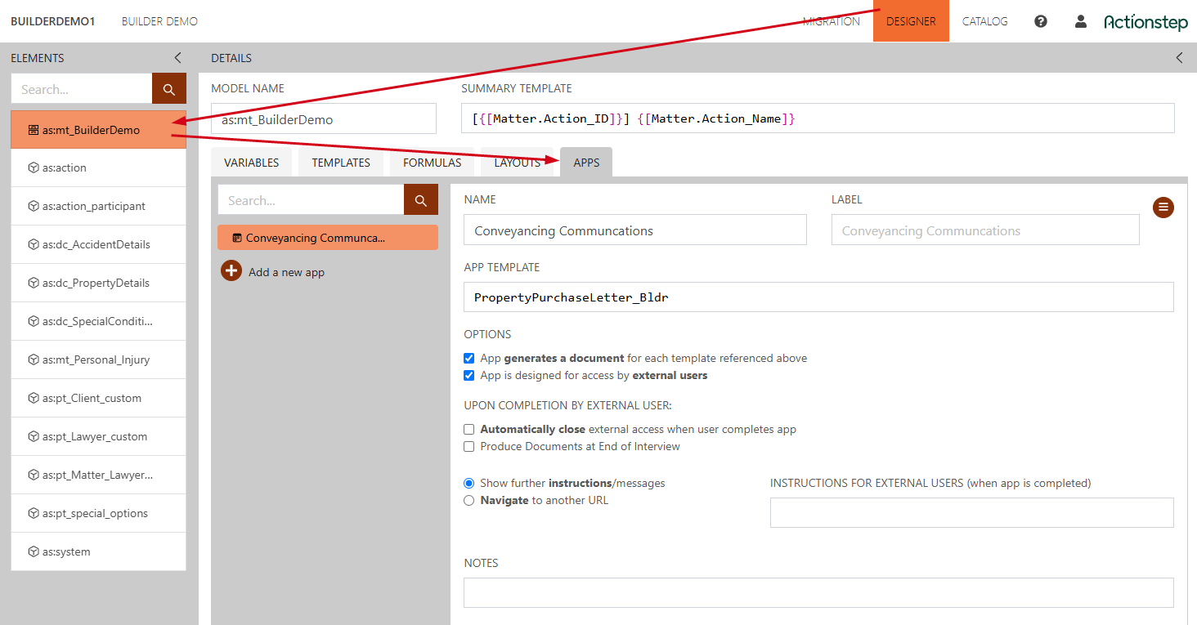Switch to the Templates tab
1197x625 pixels.
(341, 163)
